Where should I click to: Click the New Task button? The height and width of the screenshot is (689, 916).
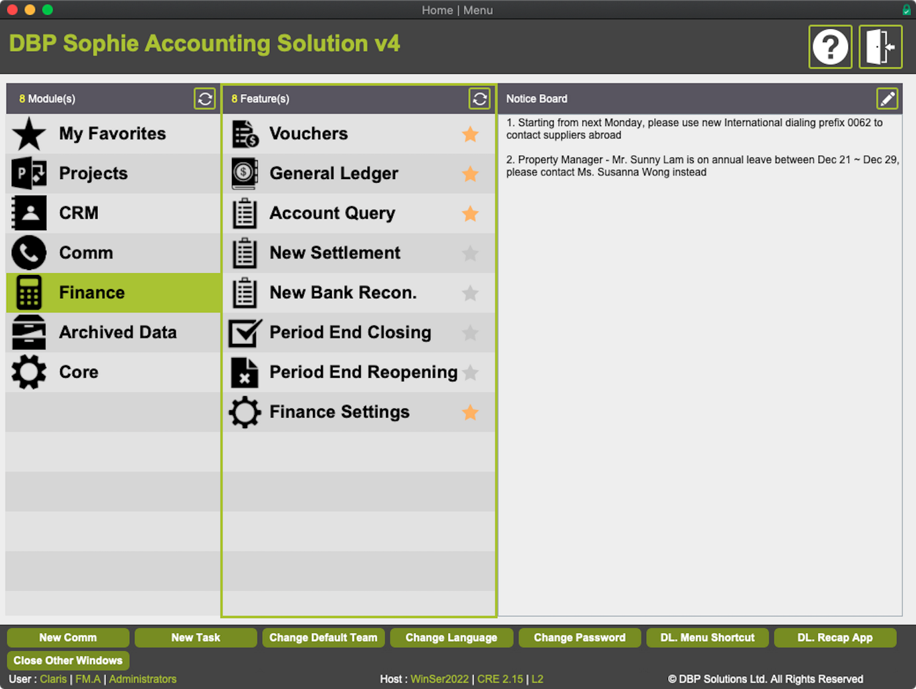(x=195, y=637)
